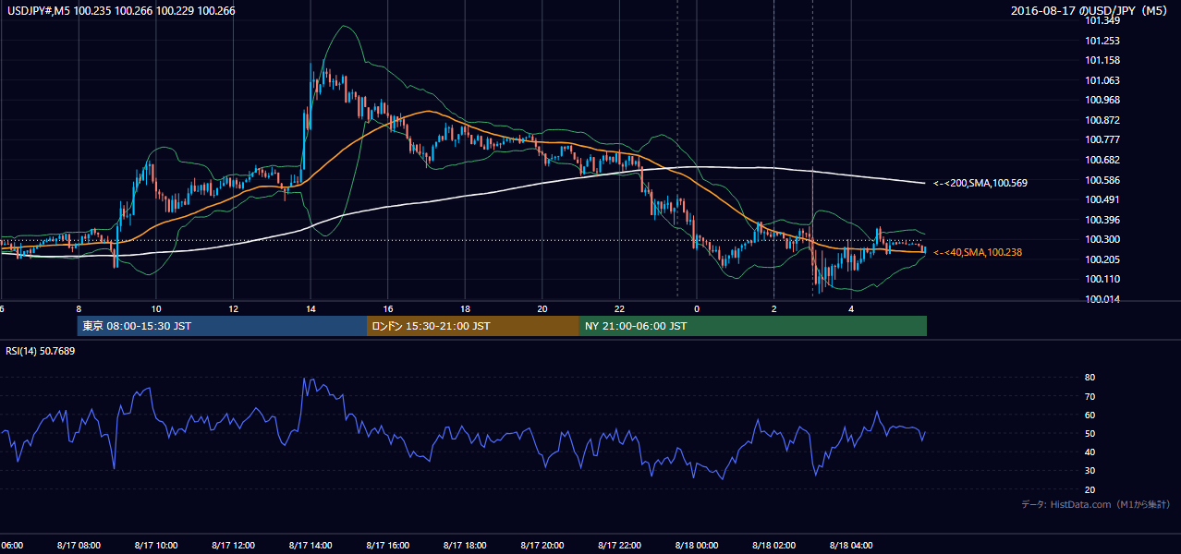Click the 8/17 18:00 time axis label
The image size is (1181, 554).
(466, 546)
